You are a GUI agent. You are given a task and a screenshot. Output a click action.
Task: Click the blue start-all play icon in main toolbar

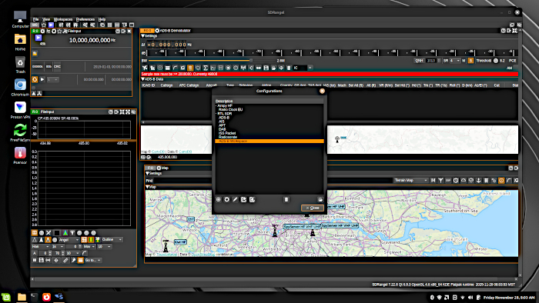click(x=51, y=25)
